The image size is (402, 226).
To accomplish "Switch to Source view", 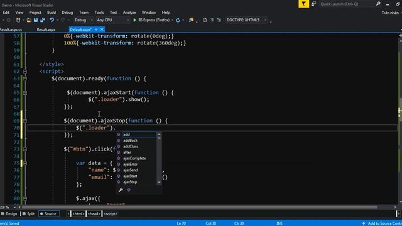I will point(48,213).
